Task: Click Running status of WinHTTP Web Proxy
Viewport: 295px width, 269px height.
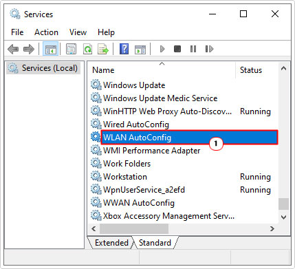Action: pyautogui.click(x=255, y=111)
